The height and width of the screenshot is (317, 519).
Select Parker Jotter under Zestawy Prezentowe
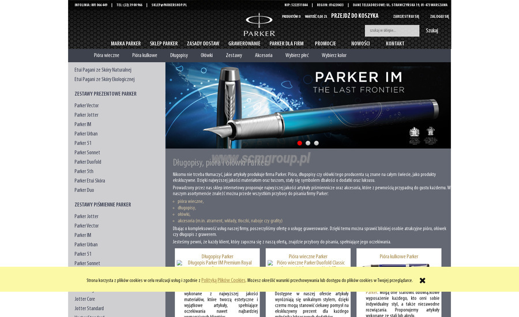coord(86,115)
